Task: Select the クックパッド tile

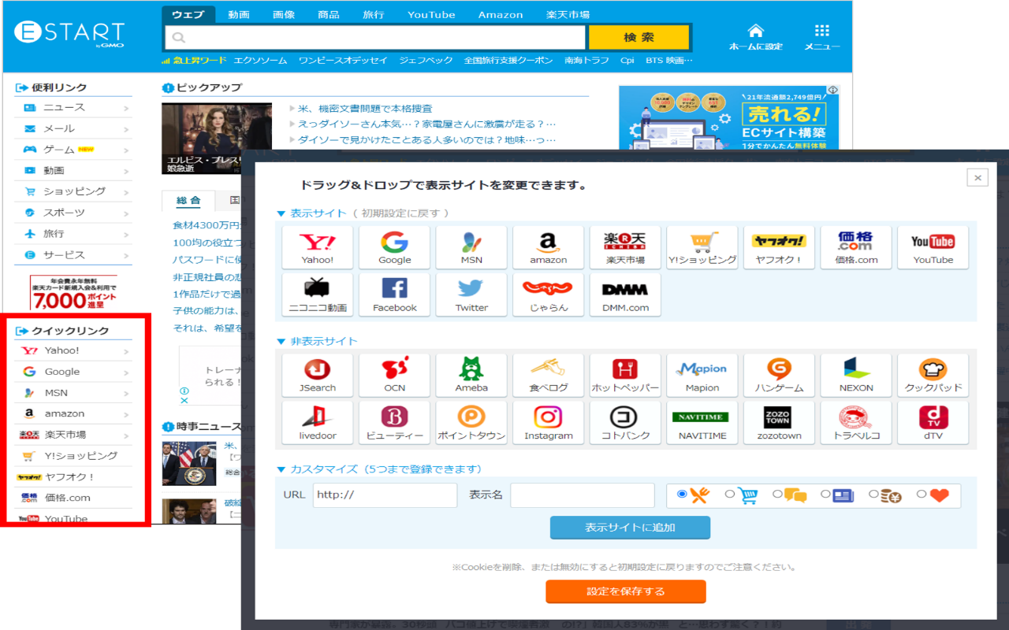Action: (933, 376)
